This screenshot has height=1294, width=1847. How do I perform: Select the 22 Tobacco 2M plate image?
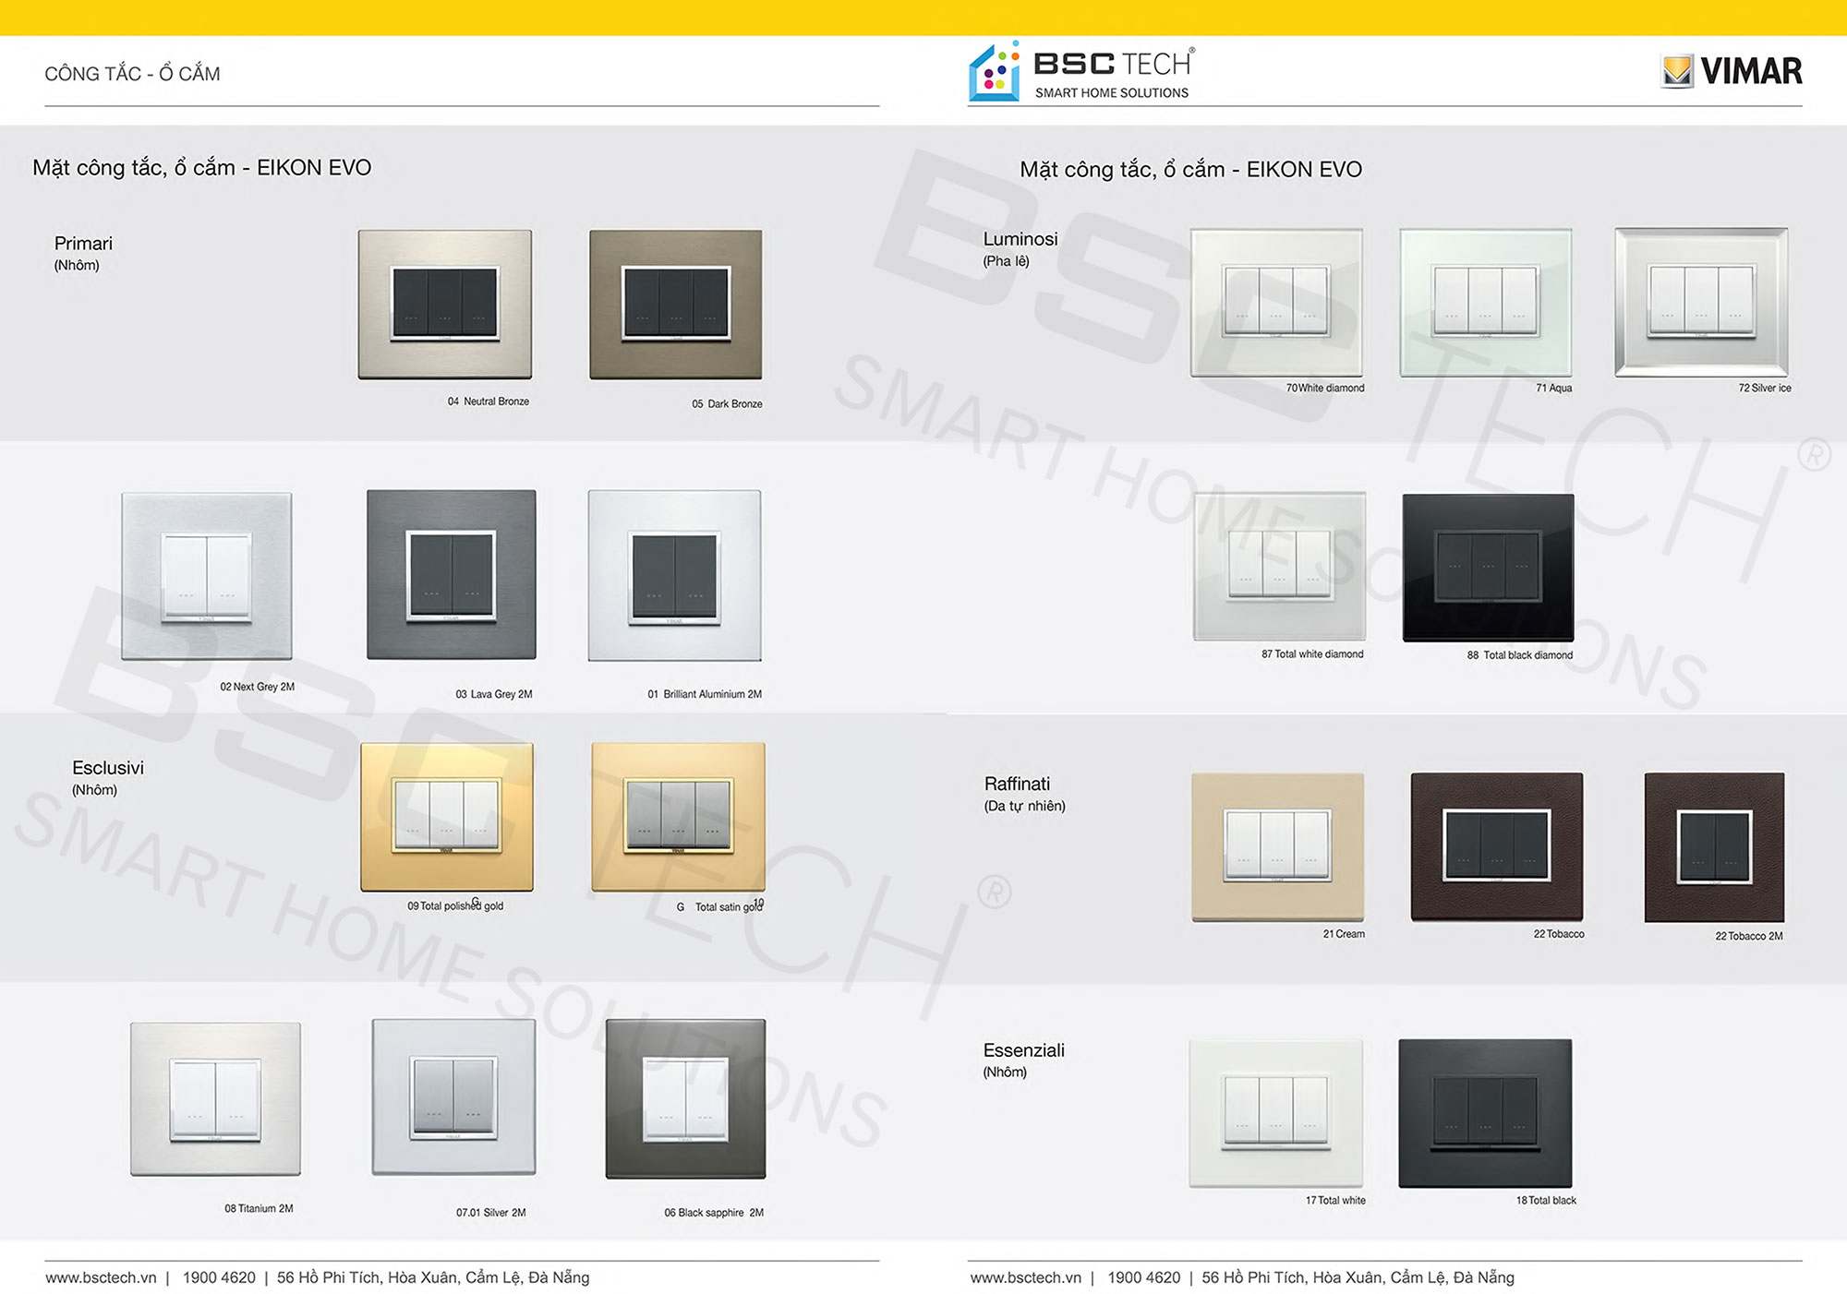(x=1714, y=847)
